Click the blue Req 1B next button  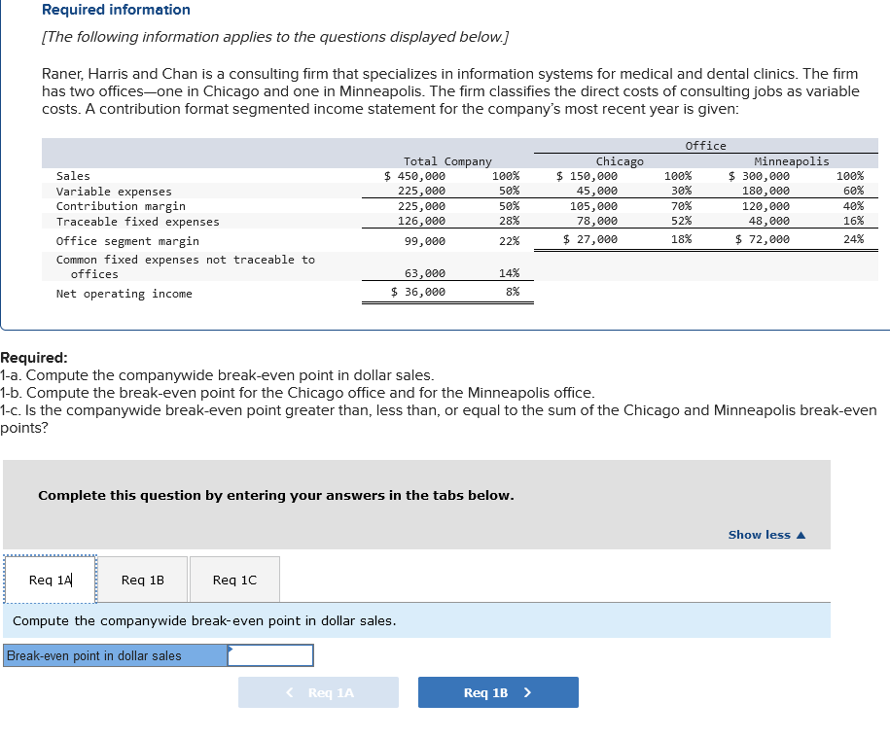pyautogui.click(x=498, y=692)
